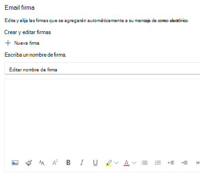This screenshot has height=174, width=200.
Task: Decrease indent of the text
Action: [x=171, y=162]
